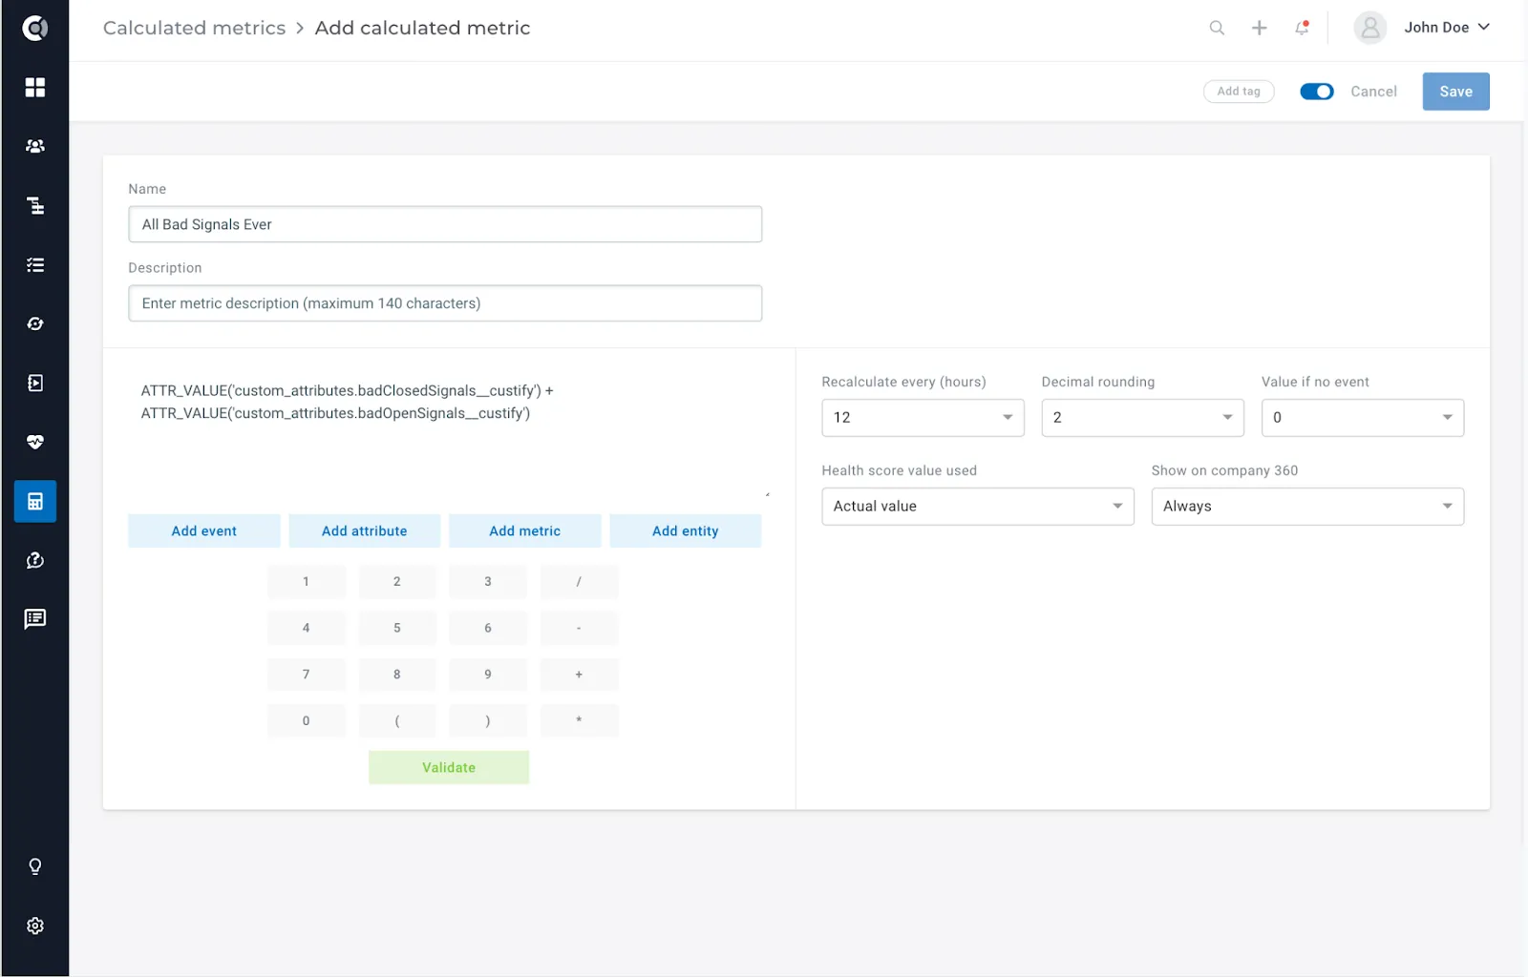Open the task checklist sidebar icon
1528x977 pixels.
point(35,265)
